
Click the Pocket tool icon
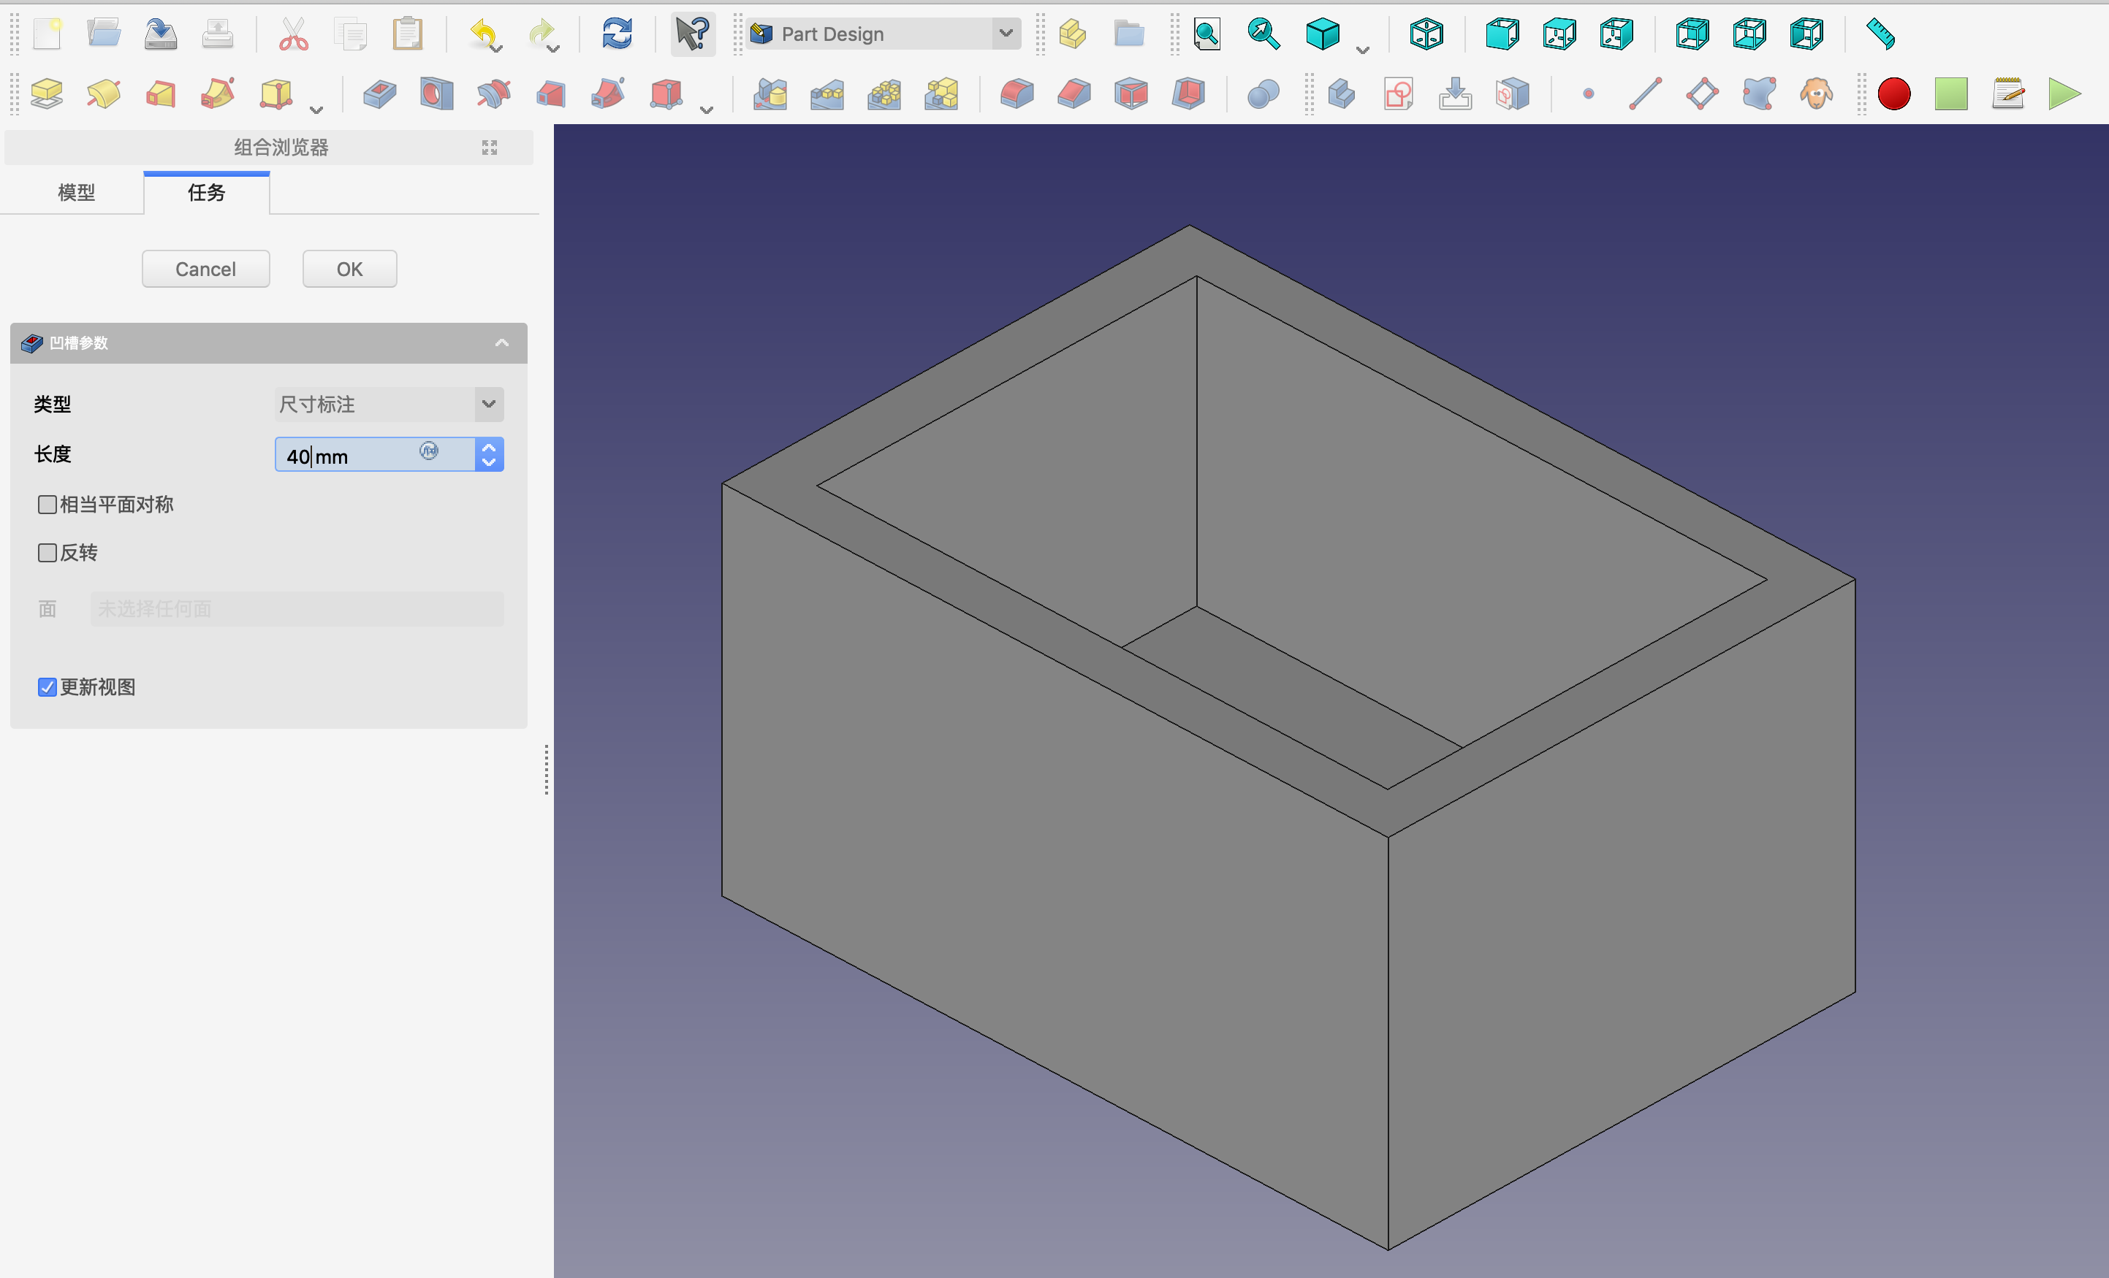click(379, 94)
